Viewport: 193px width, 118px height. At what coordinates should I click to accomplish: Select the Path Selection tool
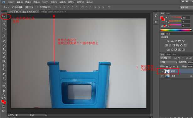pos(4,82)
